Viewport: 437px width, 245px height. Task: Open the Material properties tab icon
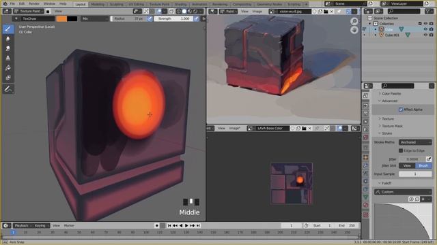[366, 205]
